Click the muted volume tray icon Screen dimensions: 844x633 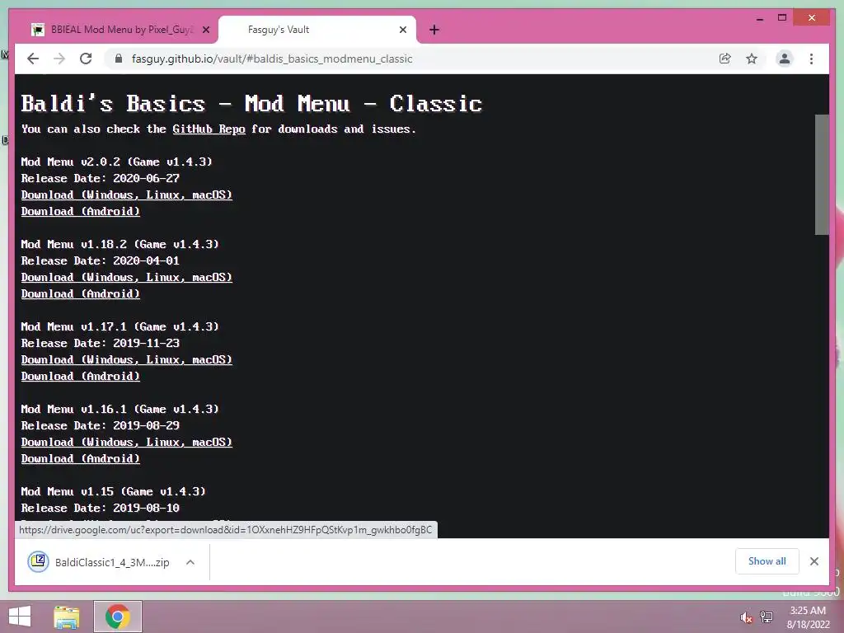[x=746, y=617]
